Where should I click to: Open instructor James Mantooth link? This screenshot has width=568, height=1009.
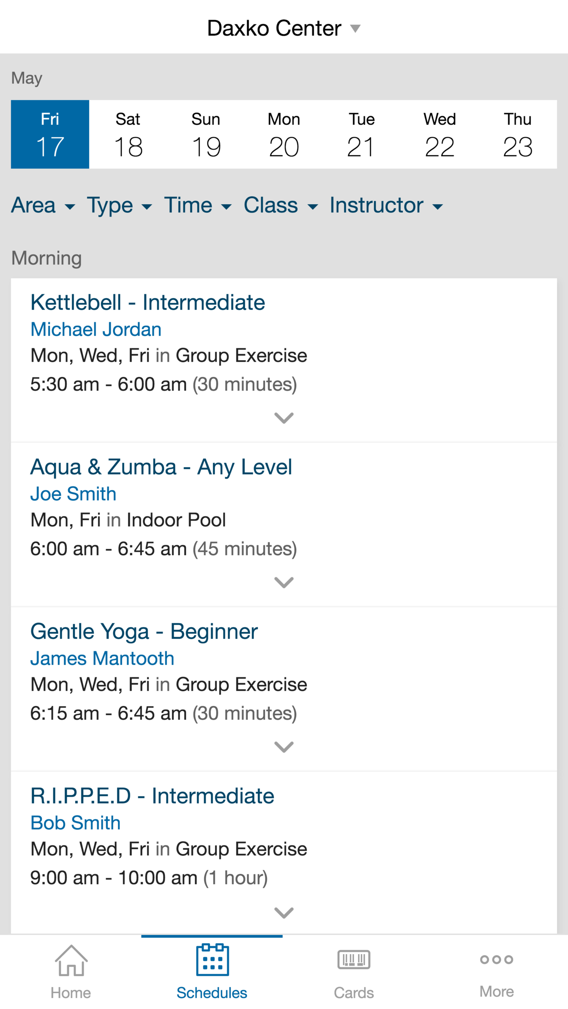click(x=102, y=659)
